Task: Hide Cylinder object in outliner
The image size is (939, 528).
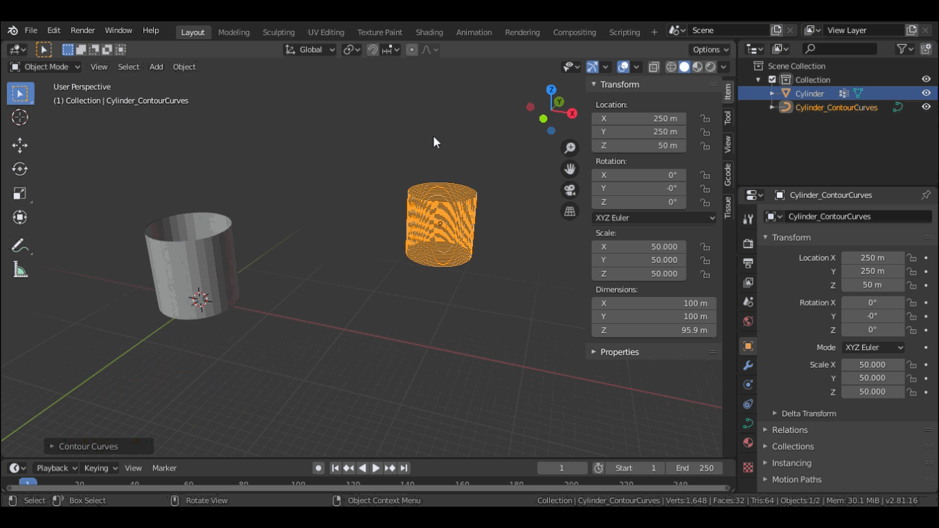Action: coord(926,93)
